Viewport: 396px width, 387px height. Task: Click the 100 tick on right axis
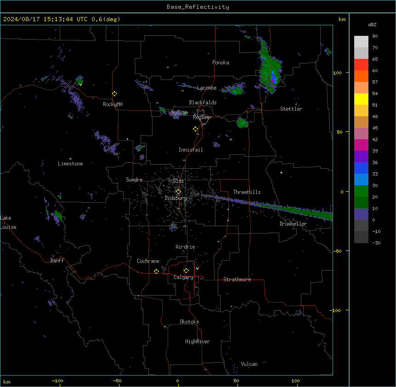coord(337,73)
